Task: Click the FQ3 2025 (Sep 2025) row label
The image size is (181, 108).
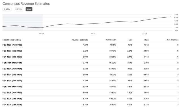Action: [12, 99]
